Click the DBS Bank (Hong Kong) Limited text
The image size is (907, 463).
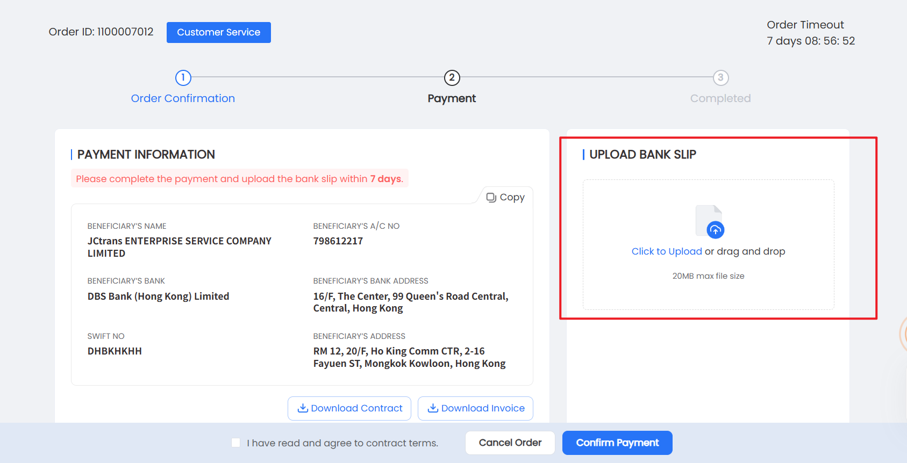click(x=158, y=296)
